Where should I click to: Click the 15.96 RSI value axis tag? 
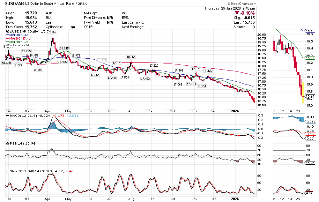[x=310, y=163]
